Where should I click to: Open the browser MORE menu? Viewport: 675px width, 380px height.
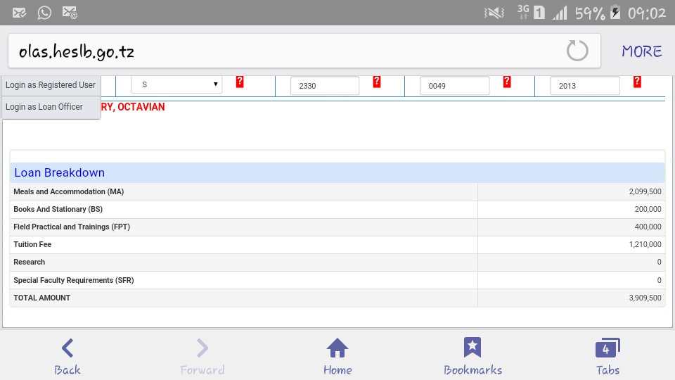[x=641, y=51]
